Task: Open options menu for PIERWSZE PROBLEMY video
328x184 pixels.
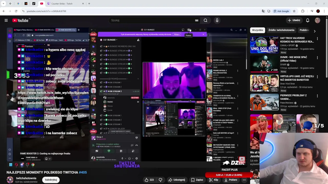Action: click(317, 96)
